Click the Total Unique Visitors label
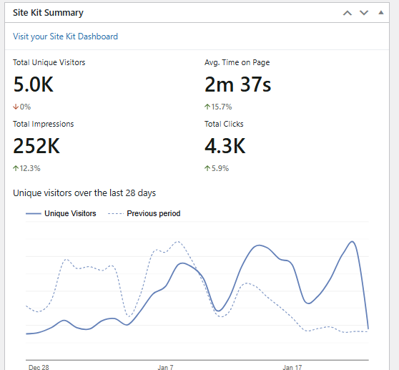 coord(49,62)
